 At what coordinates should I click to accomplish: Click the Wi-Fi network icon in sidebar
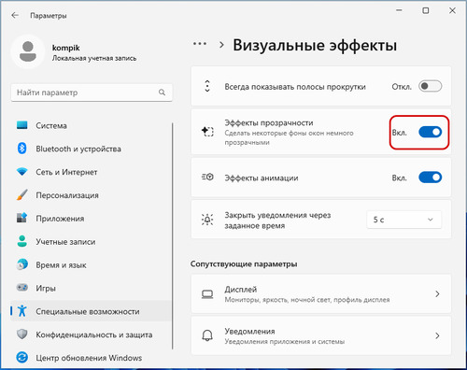22,171
